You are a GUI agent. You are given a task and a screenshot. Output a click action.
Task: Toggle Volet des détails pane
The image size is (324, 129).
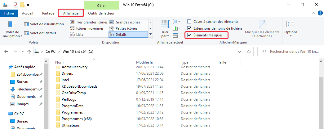click(x=40, y=33)
